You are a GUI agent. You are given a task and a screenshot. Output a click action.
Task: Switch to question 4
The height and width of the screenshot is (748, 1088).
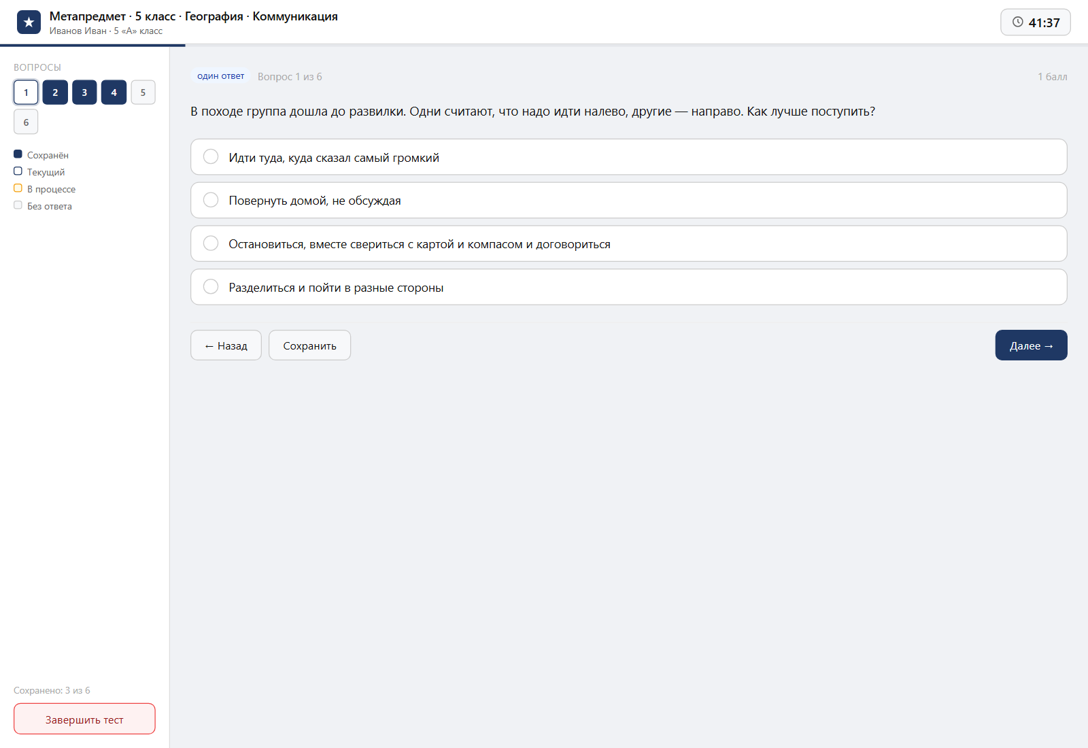(114, 92)
